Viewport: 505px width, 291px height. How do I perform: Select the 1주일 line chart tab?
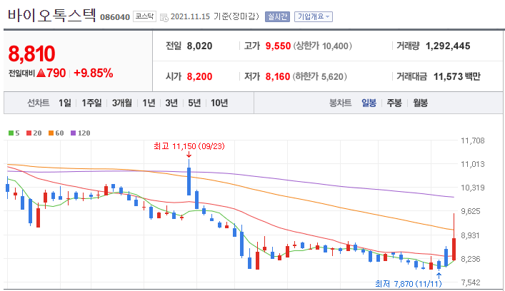[x=91, y=103]
